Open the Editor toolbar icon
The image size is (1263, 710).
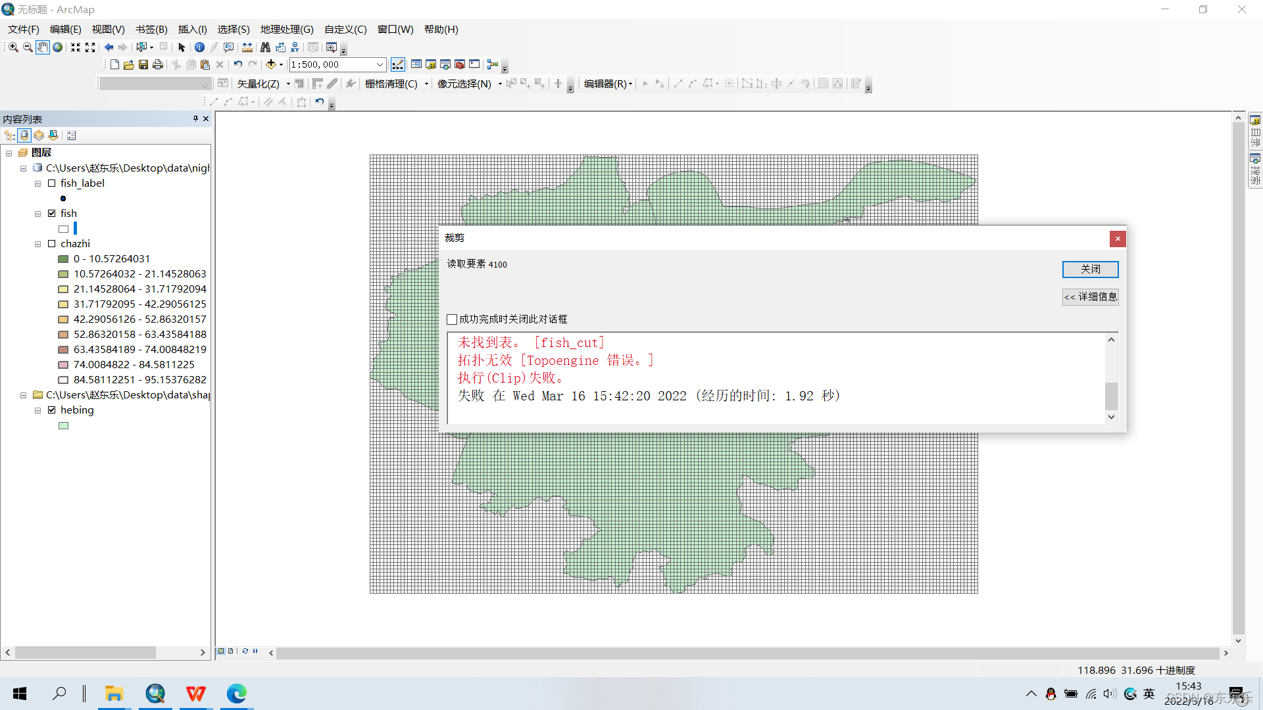tap(398, 64)
